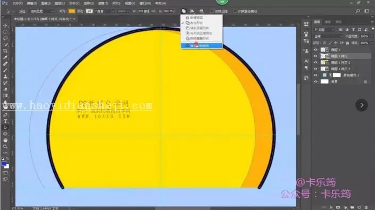Select the Zoom tool

point(5,146)
